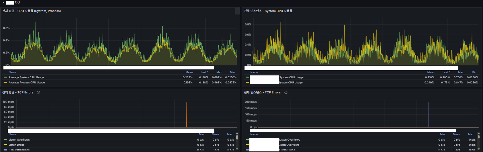Click right TCP legend scrollbar up arrow
Screen dimensions: 483x152
pos(479,133)
